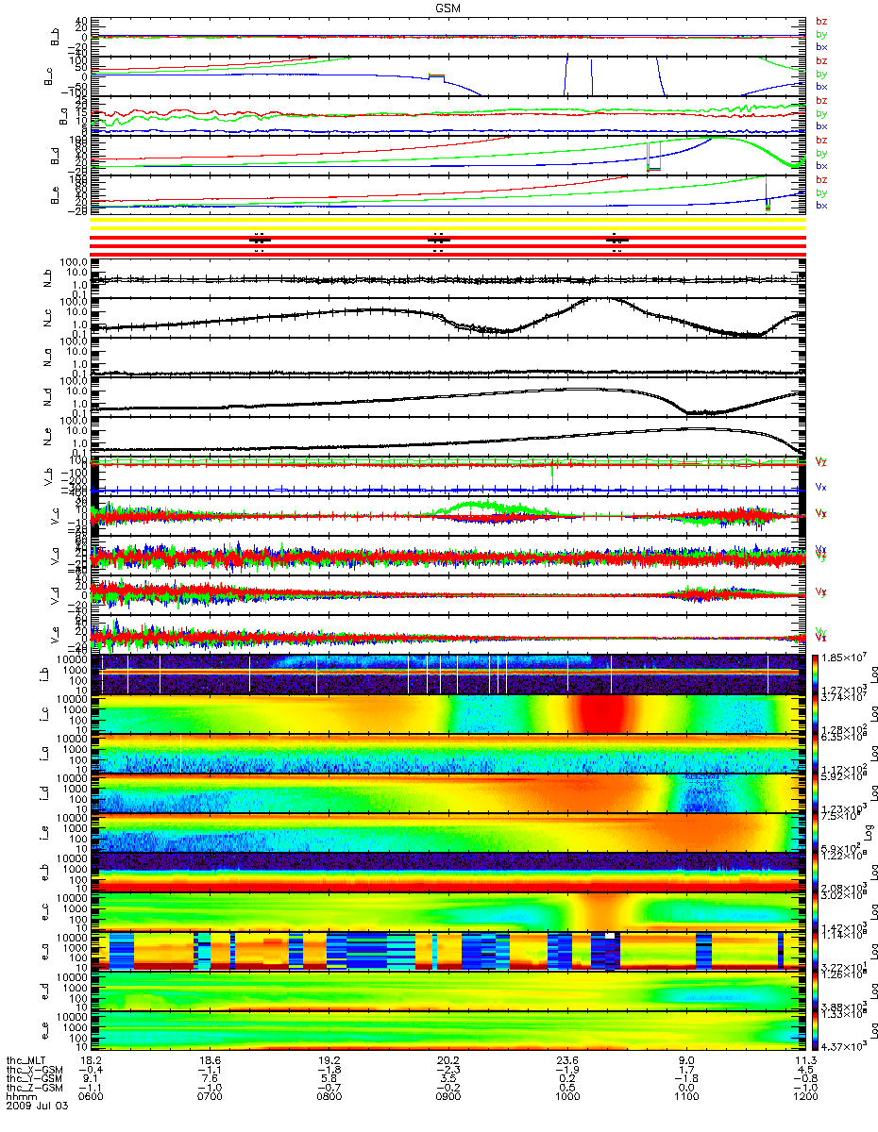Select the thc_MLT row label
The image size is (878, 1132).
(x=26, y=1059)
